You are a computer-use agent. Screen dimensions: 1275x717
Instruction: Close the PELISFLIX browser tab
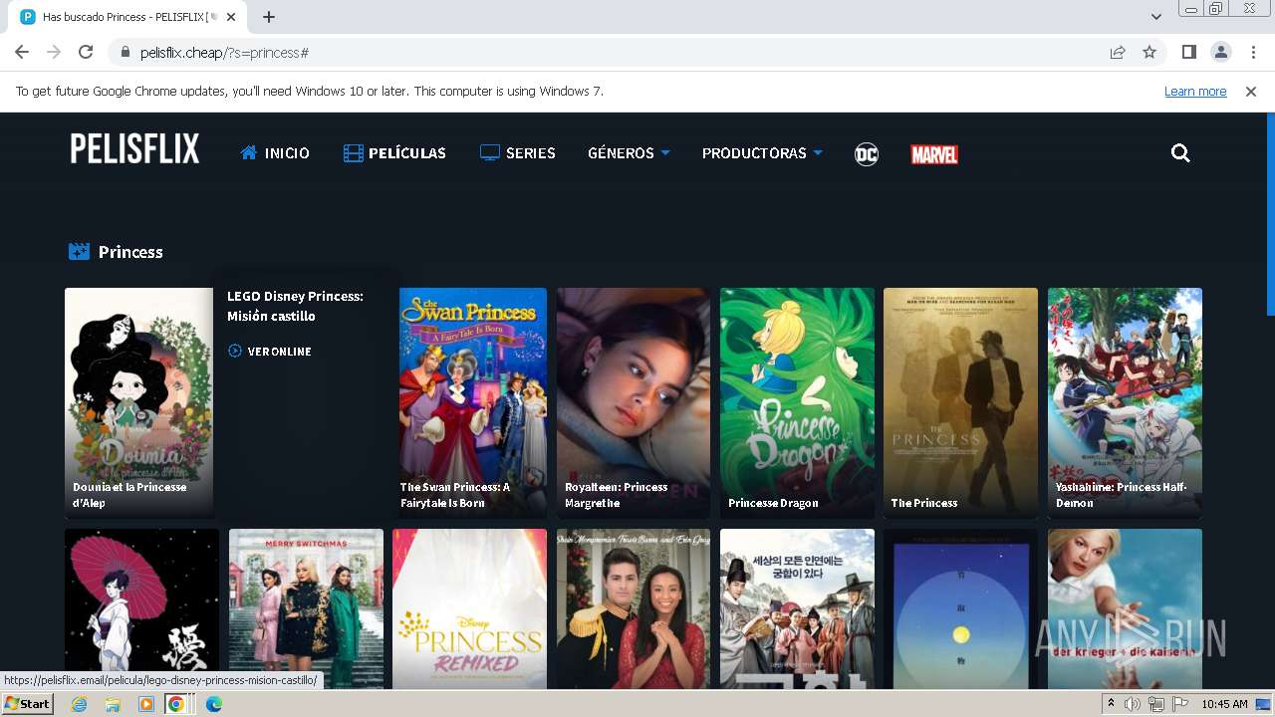[x=231, y=17]
